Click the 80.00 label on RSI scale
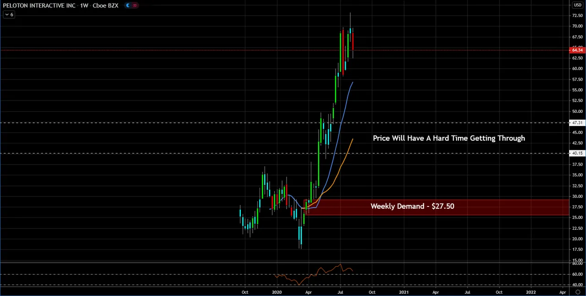 coord(577,264)
